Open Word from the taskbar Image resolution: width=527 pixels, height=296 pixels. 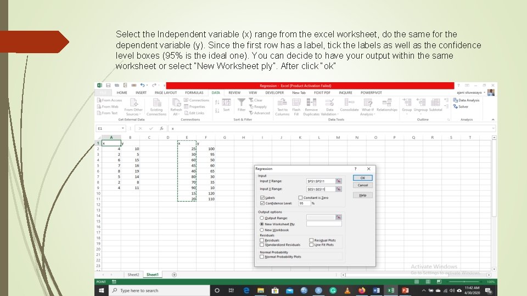(x=377, y=291)
